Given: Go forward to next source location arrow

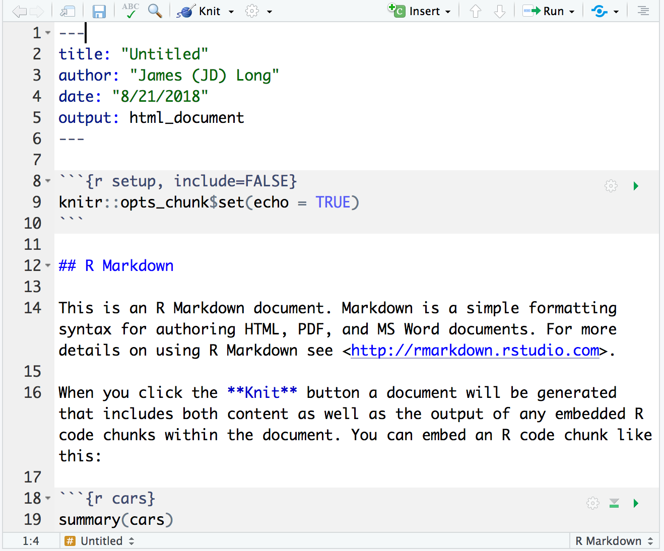Looking at the screenshot, I should click(37, 11).
